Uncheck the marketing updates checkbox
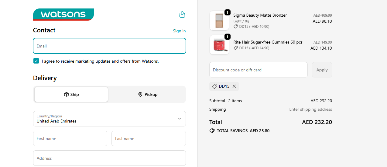This screenshot has width=387, height=167. [36, 61]
